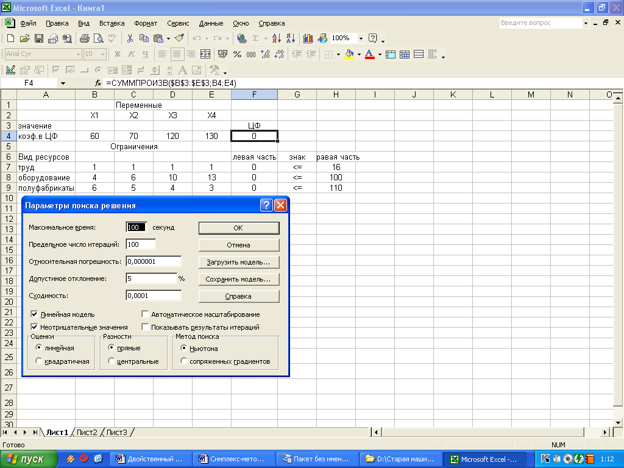Expand the zoom 100% dropdown
Image resolution: width=624 pixels, height=468 pixels.
[x=361, y=38]
